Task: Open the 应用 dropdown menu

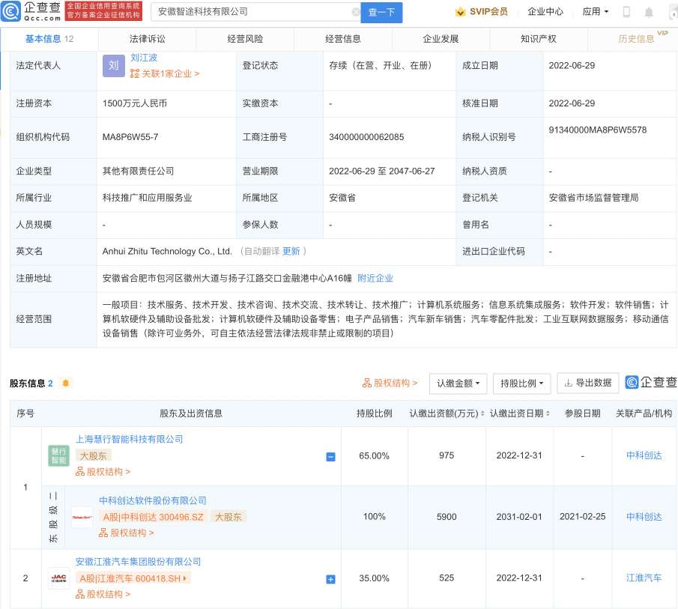Action: 595,12
